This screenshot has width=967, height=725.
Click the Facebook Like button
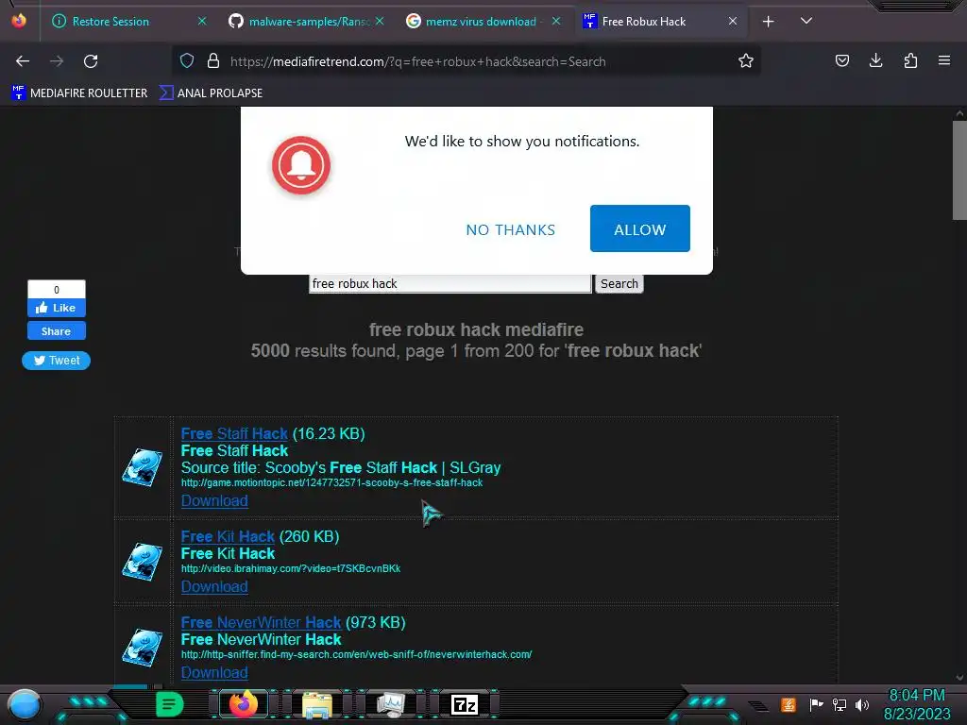(x=56, y=308)
